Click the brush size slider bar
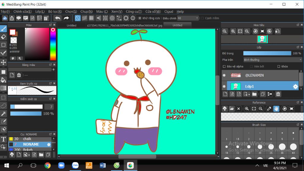Viewport: 304px width, 171px height. tap(26, 107)
